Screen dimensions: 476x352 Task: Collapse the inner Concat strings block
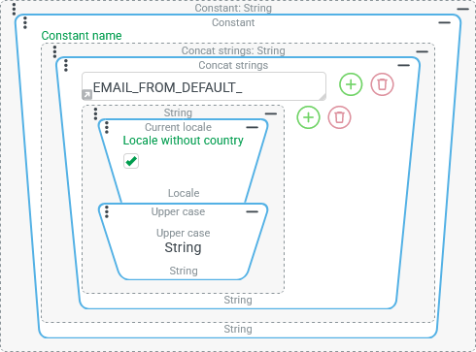click(x=404, y=66)
